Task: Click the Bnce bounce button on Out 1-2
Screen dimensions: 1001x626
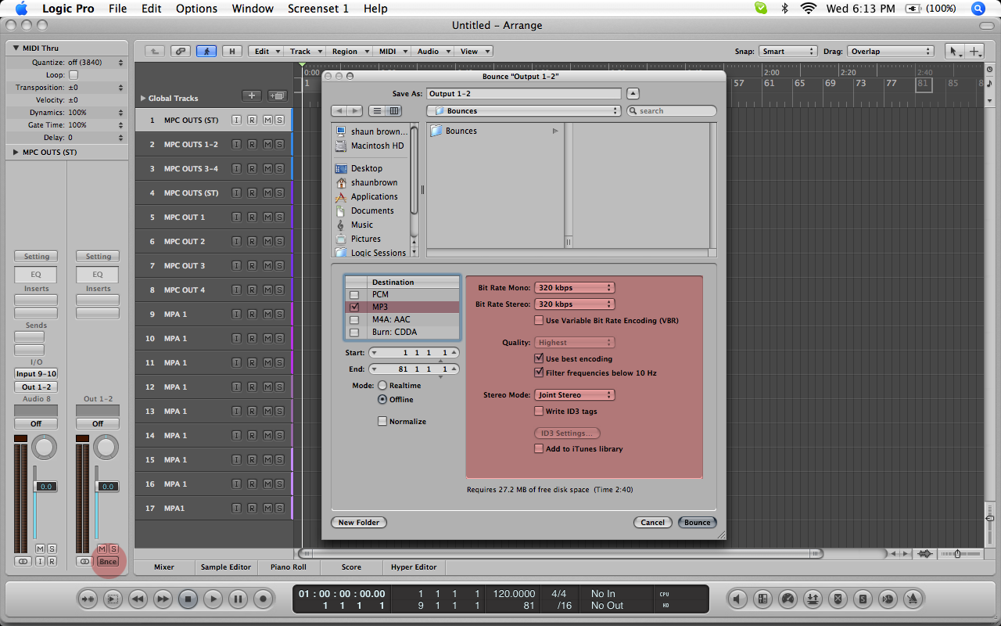Action: click(x=108, y=561)
